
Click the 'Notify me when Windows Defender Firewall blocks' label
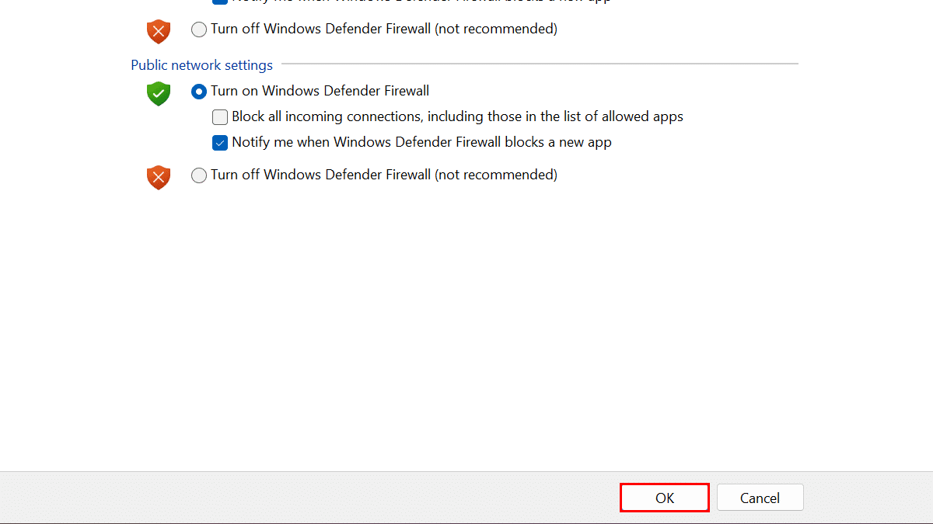421,142
